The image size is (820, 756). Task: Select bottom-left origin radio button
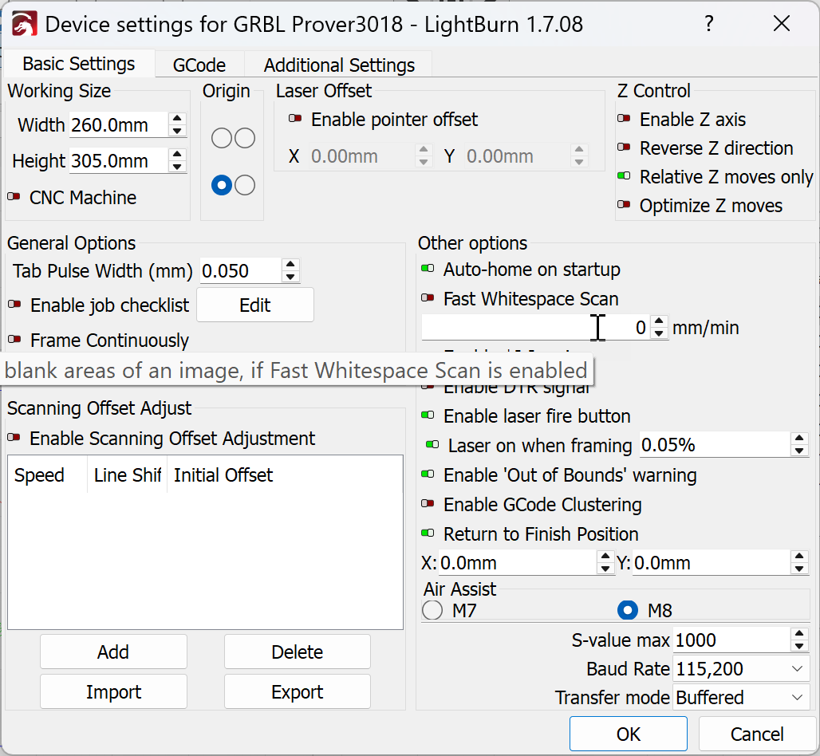(222, 185)
